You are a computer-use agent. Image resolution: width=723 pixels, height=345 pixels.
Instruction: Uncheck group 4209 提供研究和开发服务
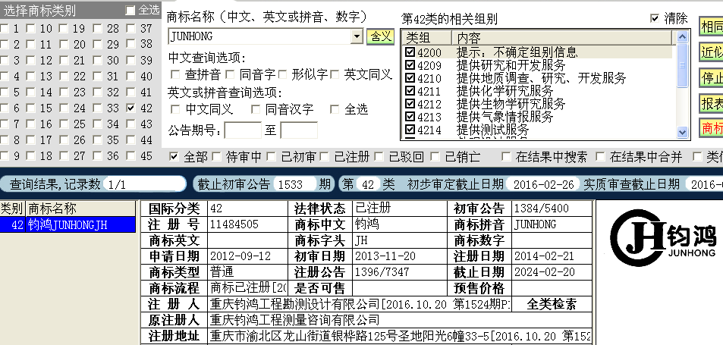[410, 65]
